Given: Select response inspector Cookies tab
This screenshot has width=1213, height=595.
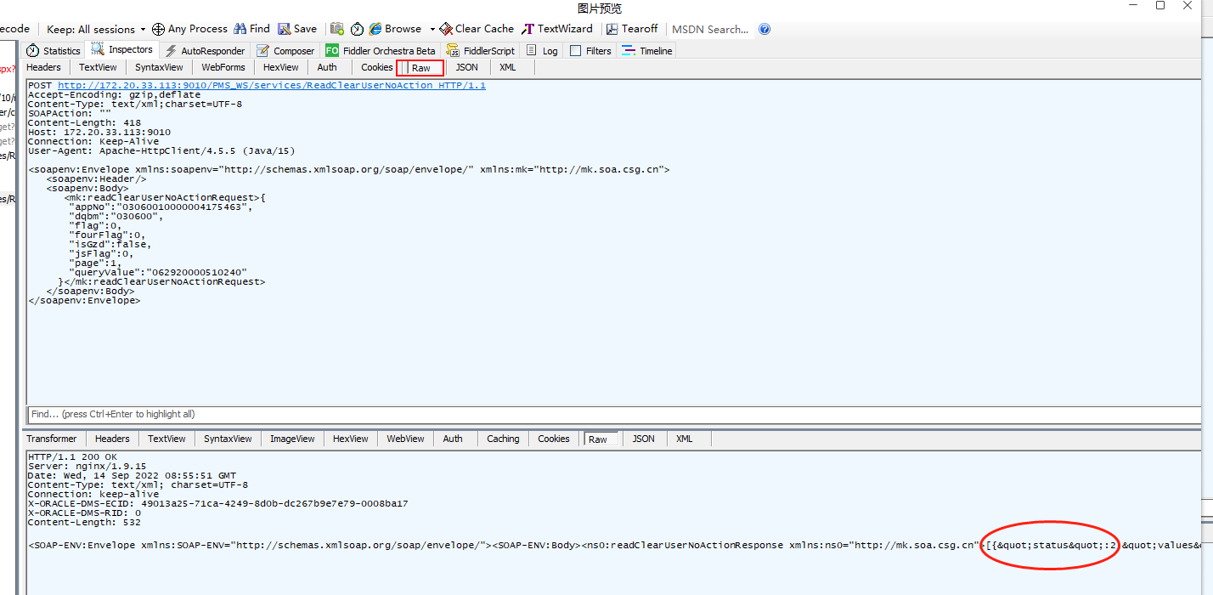Looking at the screenshot, I should pyautogui.click(x=554, y=439).
